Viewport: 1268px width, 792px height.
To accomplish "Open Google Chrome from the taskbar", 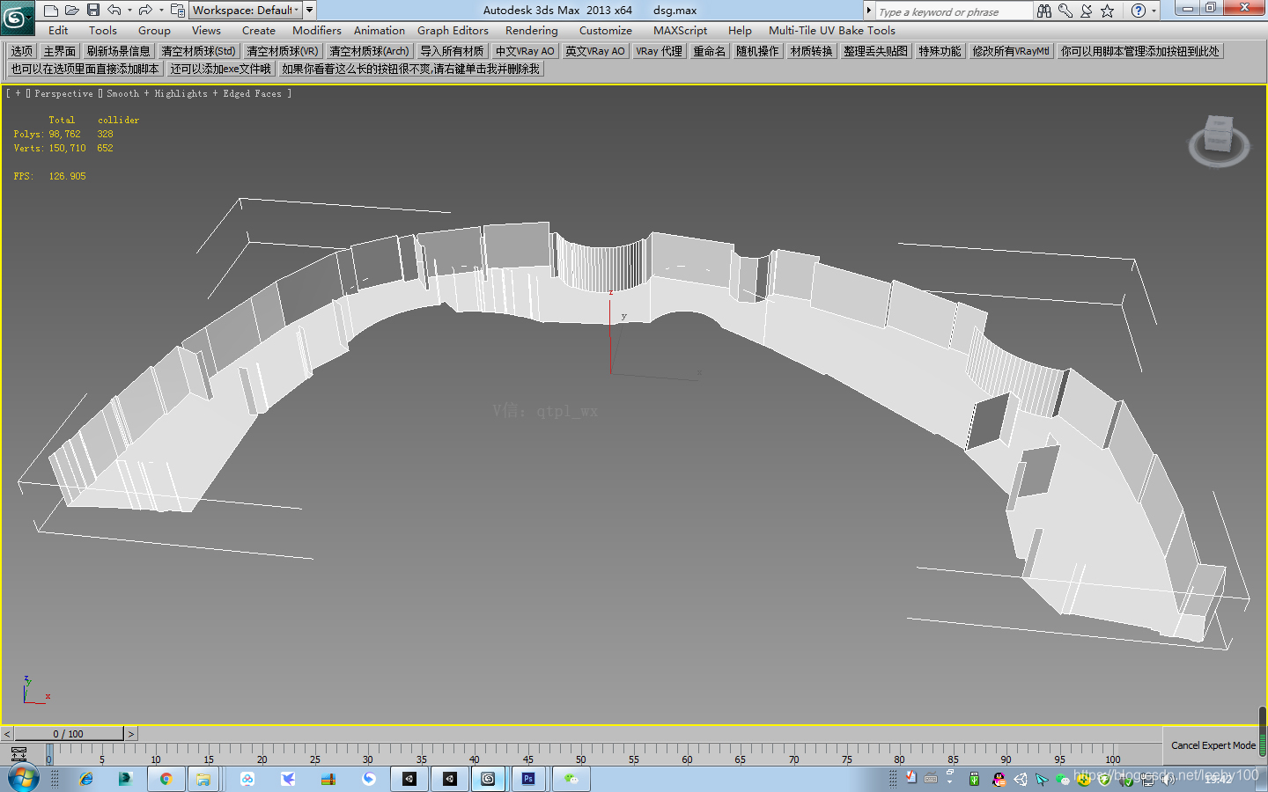I will (166, 779).
